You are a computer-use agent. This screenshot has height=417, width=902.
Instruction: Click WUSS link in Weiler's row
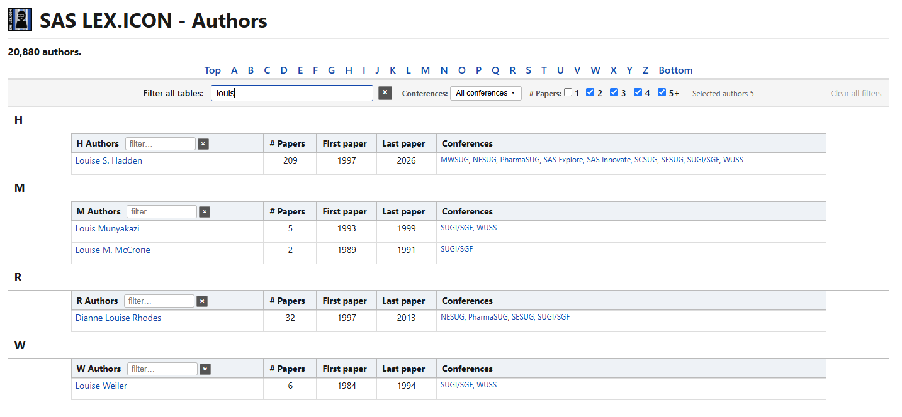click(x=487, y=385)
